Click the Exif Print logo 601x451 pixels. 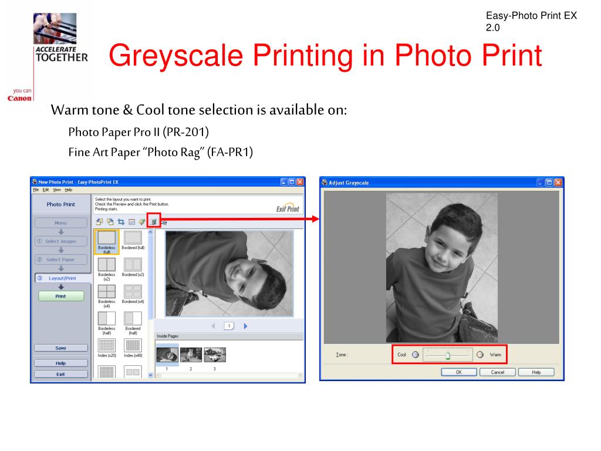(x=288, y=207)
